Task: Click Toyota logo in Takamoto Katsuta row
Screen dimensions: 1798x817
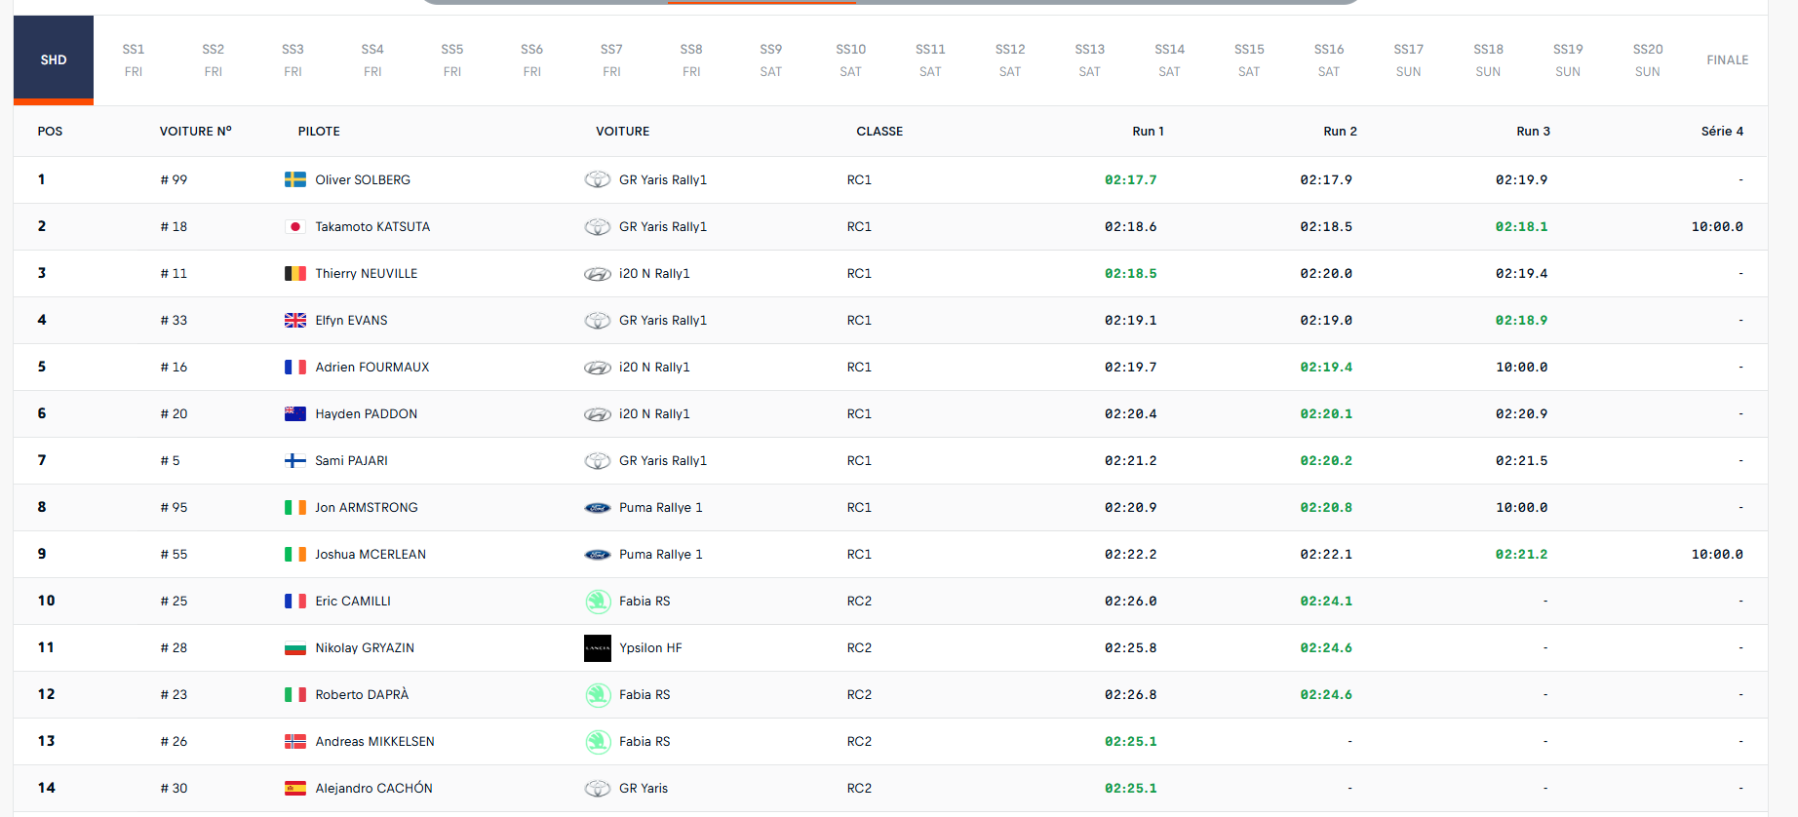Action: 598,226
